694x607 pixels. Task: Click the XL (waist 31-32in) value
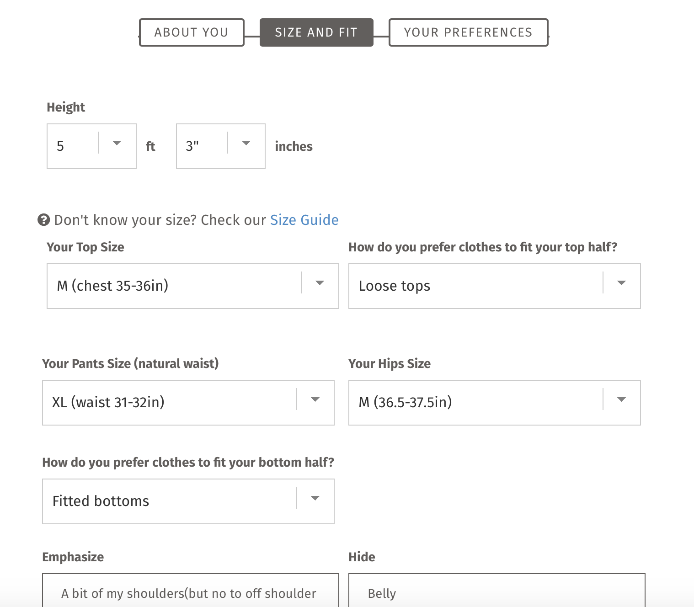[108, 402]
